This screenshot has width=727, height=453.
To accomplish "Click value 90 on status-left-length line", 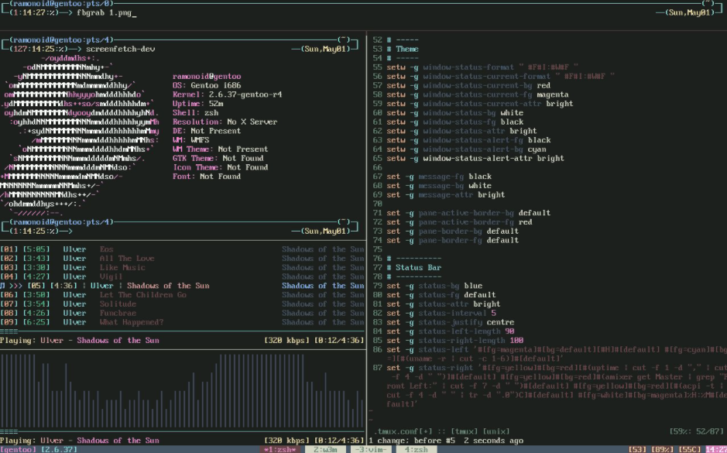I will pyautogui.click(x=509, y=331).
